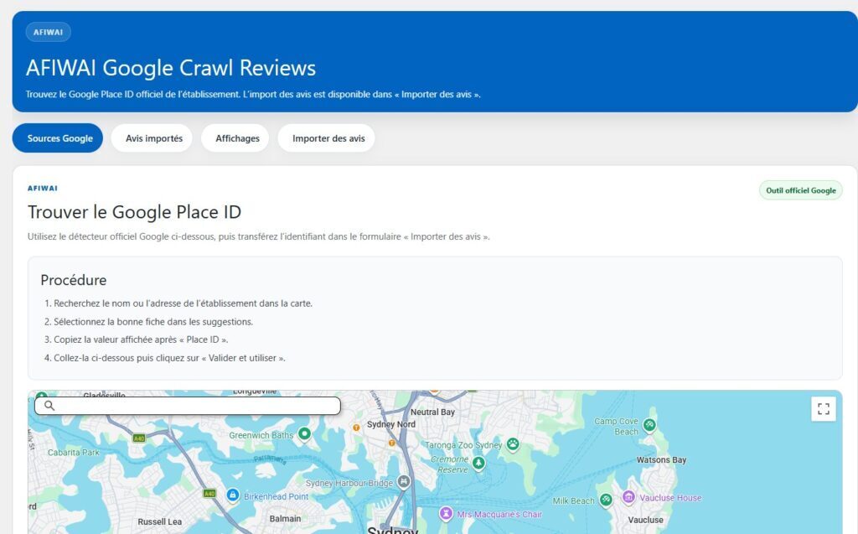
Task: Click the Sydney Nord map label
Action: (390, 424)
